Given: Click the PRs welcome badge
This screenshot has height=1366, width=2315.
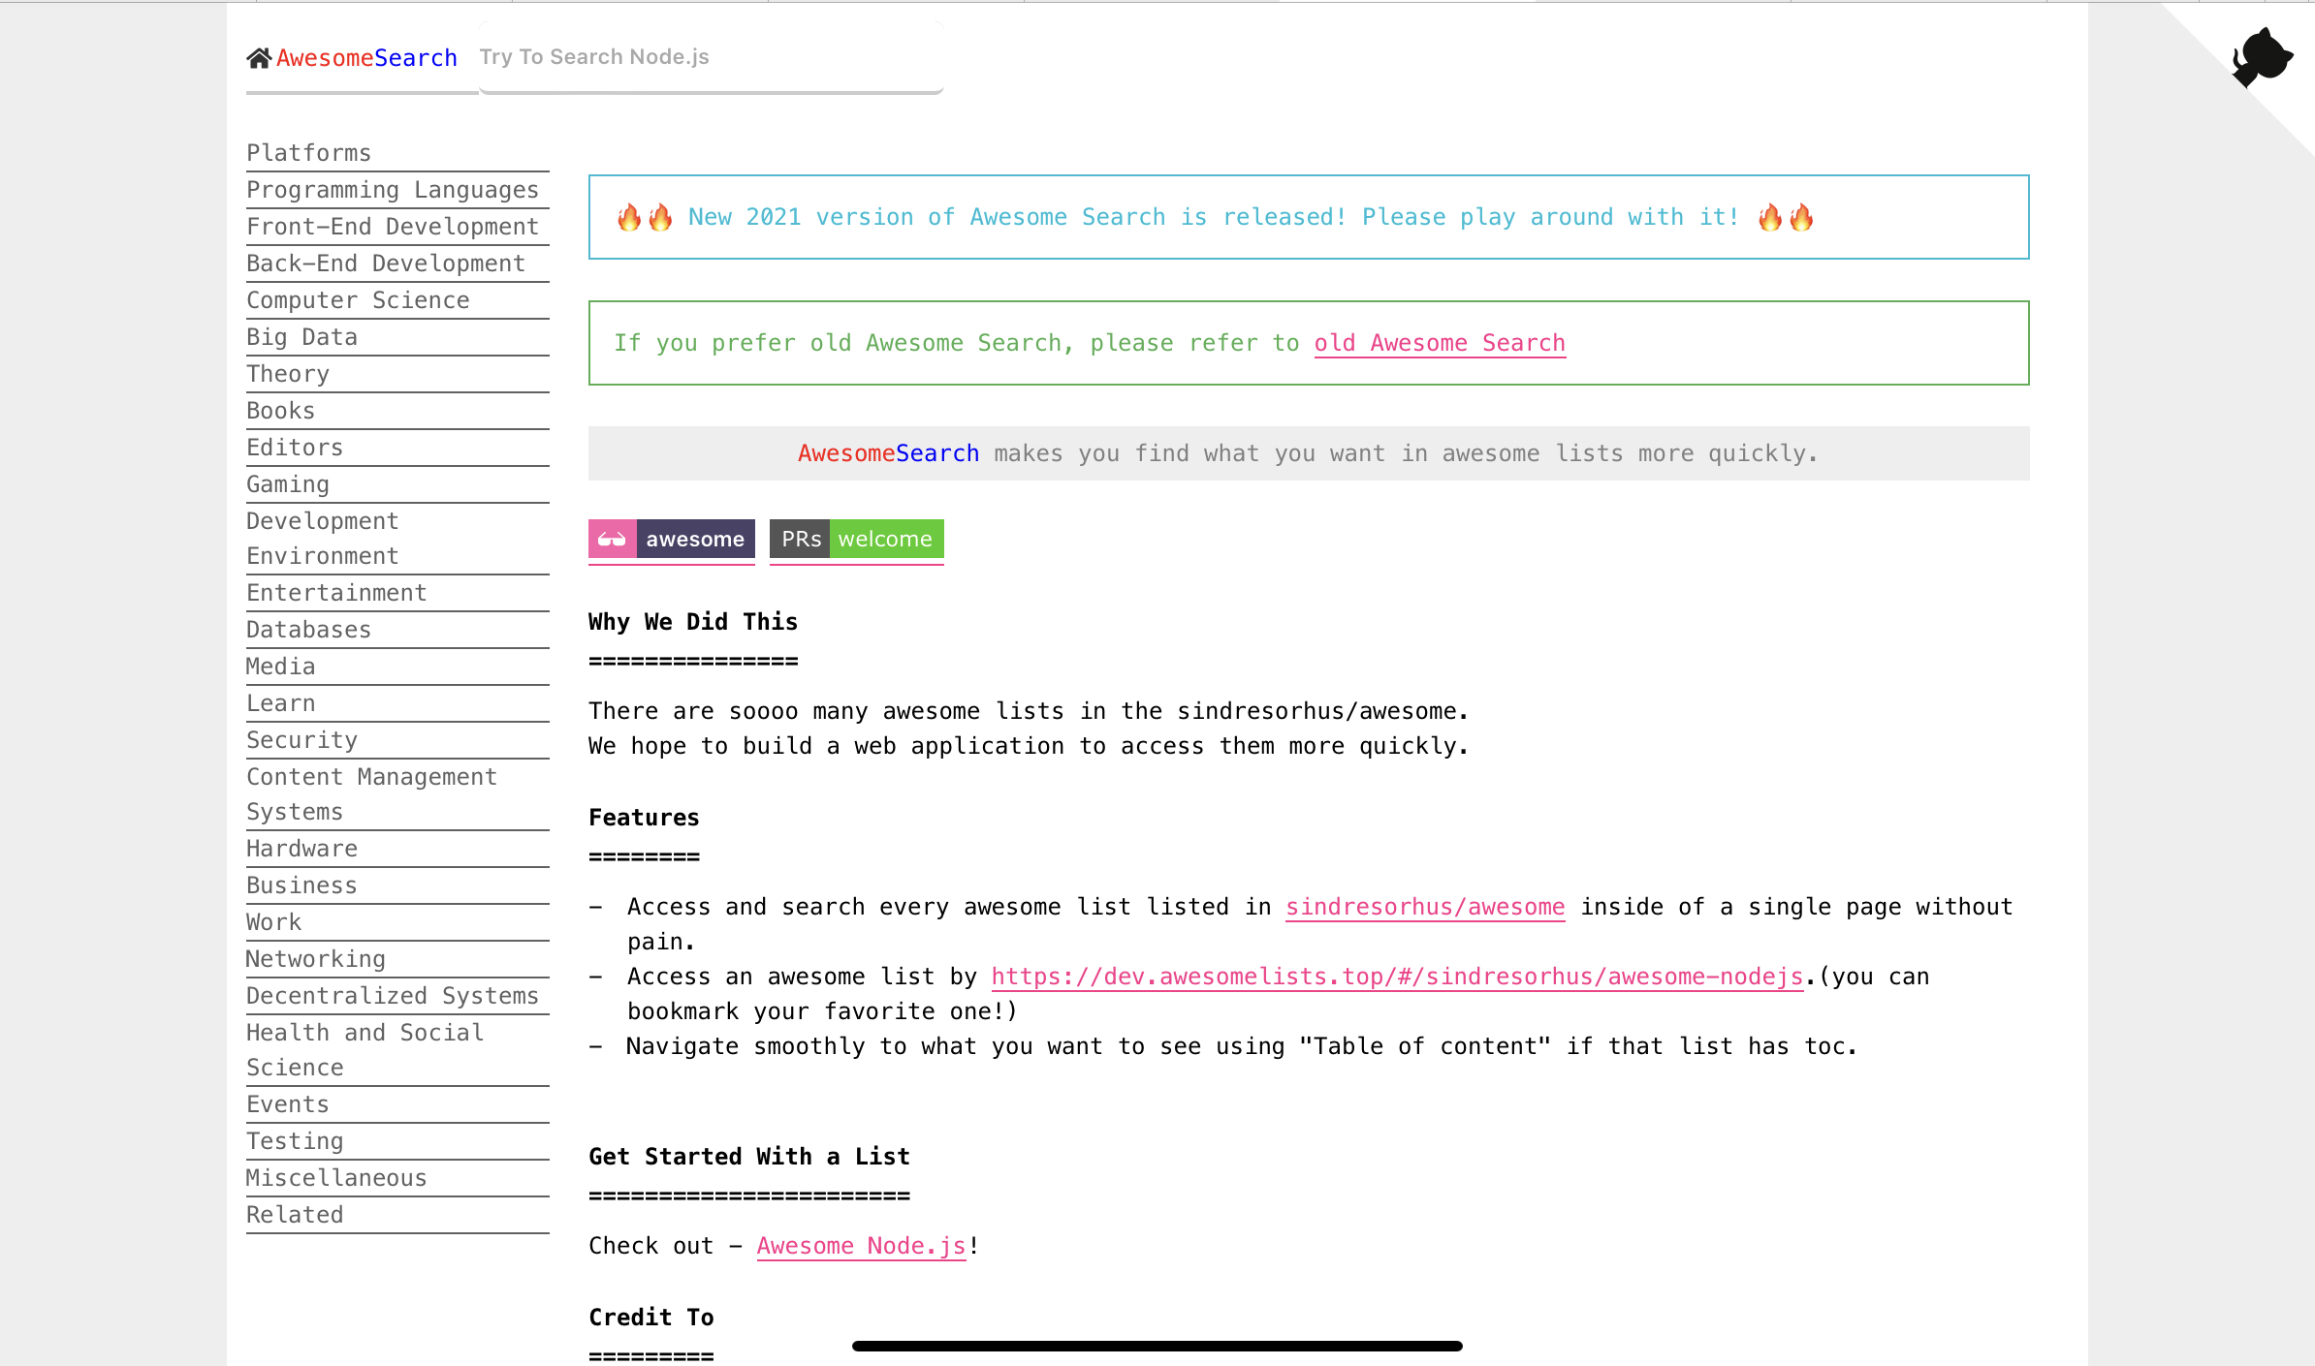Looking at the screenshot, I should [x=856, y=540].
